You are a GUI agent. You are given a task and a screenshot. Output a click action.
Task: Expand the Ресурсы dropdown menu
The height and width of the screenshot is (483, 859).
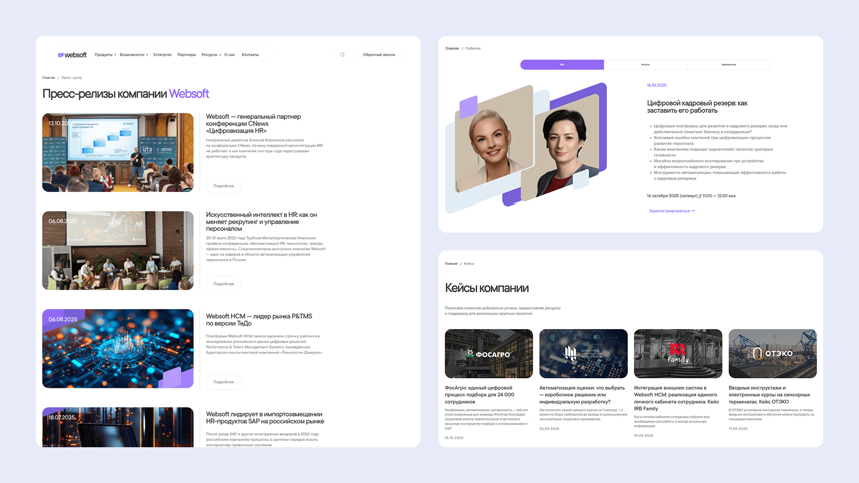(211, 55)
